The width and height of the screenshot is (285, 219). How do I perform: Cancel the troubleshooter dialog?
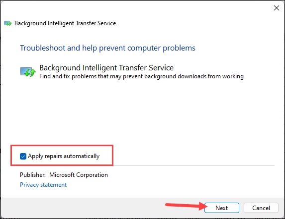(x=261, y=208)
